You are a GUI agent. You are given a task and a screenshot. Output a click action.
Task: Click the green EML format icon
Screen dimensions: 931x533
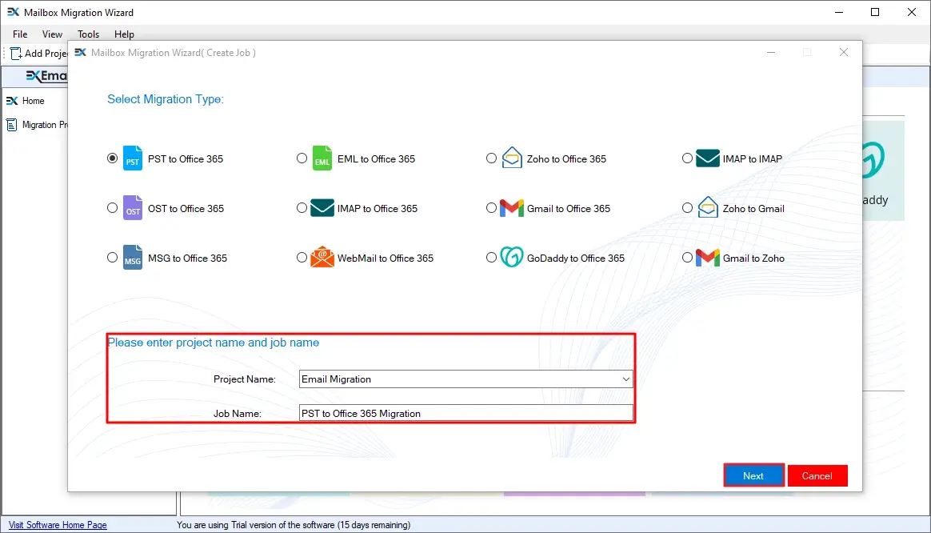[x=321, y=158]
